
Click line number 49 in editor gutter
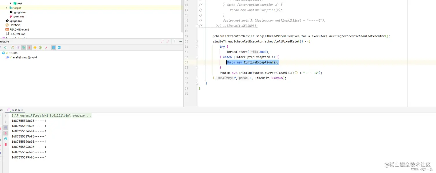[186, 36]
